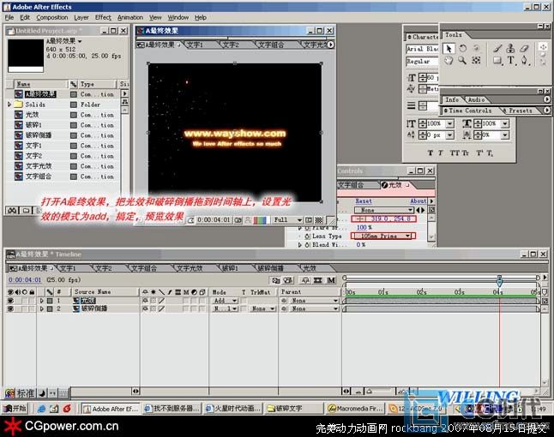Screen dimensions: 554x437
Task: Open the Composition menu
Action: point(52,17)
